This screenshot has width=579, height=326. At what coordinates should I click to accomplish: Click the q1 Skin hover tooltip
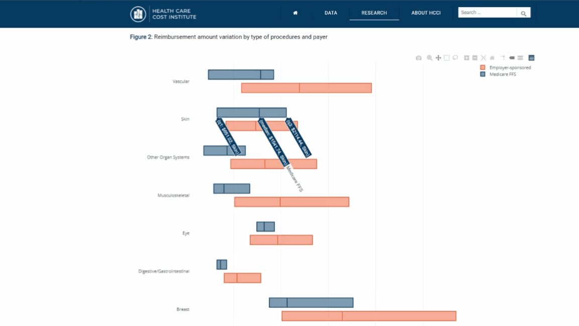coord(228,136)
